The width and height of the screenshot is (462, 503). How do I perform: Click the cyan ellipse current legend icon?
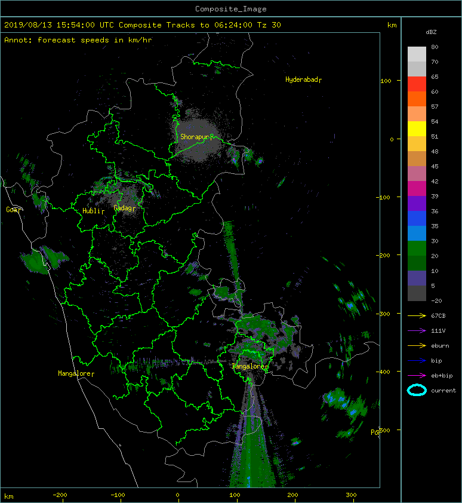(x=417, y=390)
